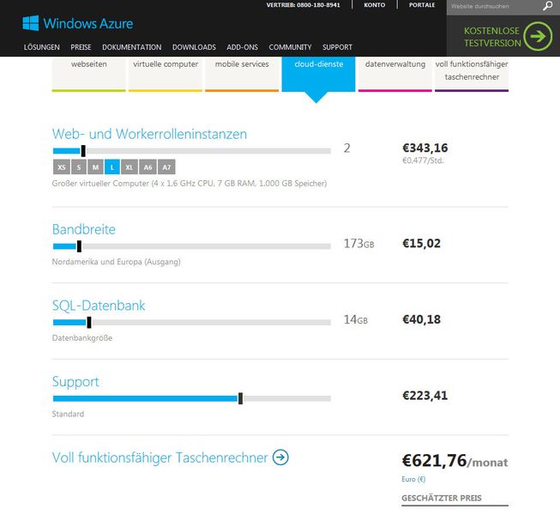This screenshot has width=560, height=515.
Task: Click the SQL-Datenbank slider handle
Action: [x=89, y=323]
